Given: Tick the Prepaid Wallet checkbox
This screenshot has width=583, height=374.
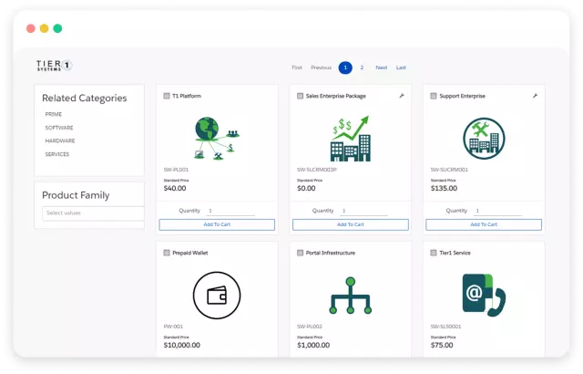Looking at the screenshot, I should (x=166, y=253).
